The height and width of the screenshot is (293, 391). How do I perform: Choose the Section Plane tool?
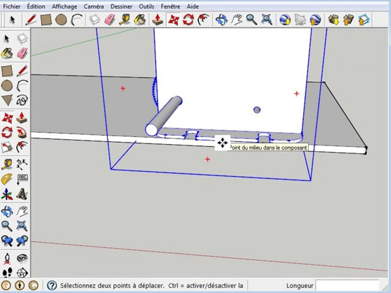(x=22, y=272)
